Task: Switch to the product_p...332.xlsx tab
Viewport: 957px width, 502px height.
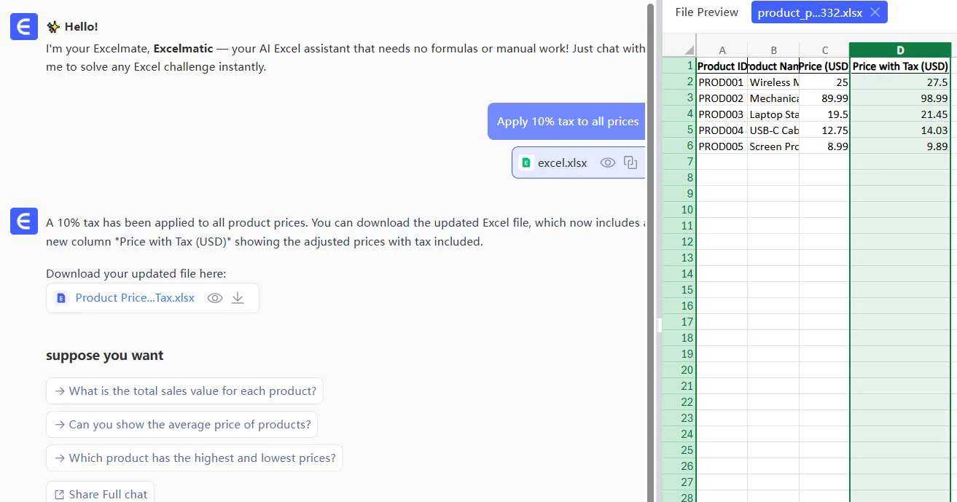Action: (x=808, y=12)
